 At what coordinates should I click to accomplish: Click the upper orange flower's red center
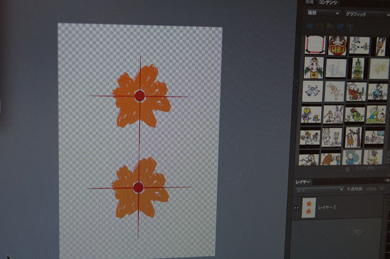pos(139,96)
